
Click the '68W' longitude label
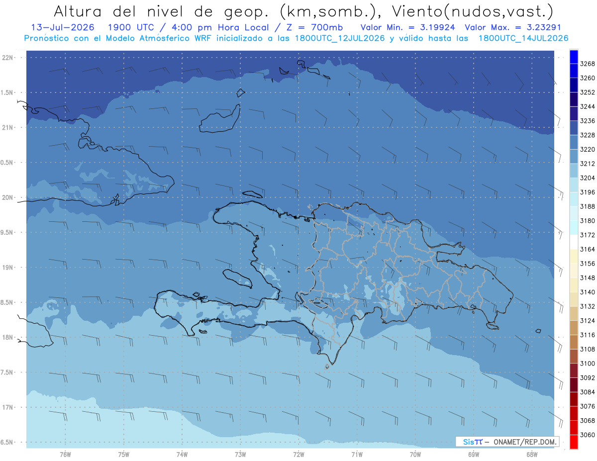532,454
